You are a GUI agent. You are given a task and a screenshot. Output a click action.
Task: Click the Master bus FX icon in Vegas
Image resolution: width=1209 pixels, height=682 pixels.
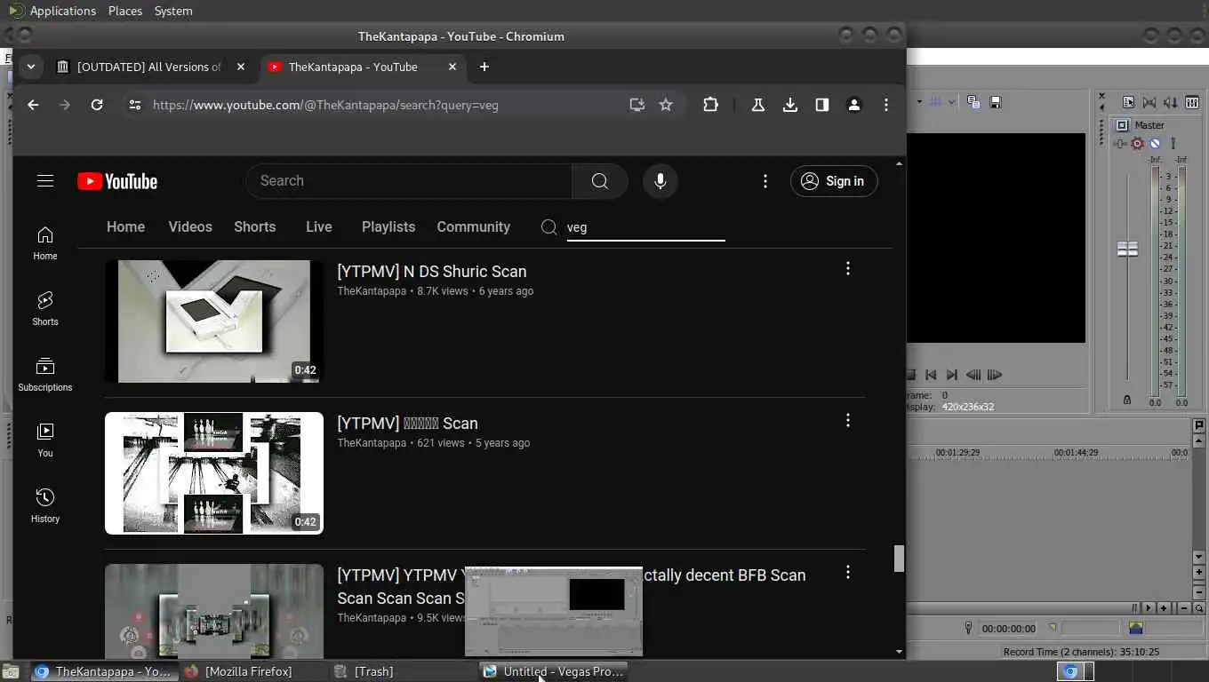[x=1121, y=143]
